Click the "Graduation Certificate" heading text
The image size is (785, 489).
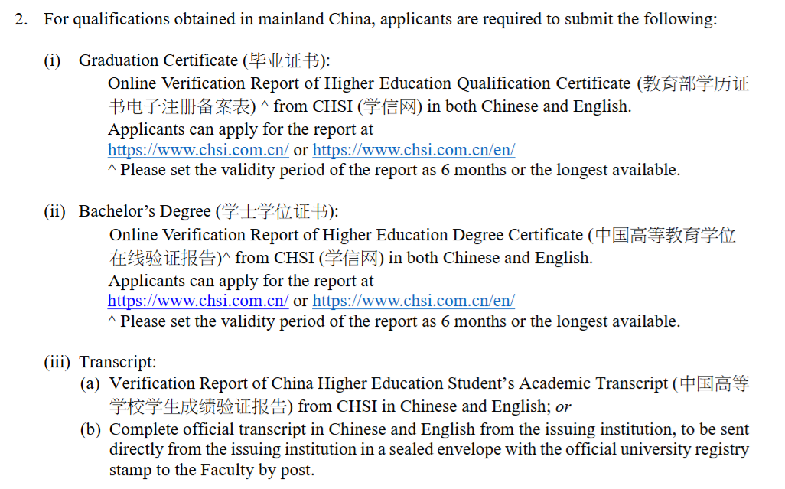coord(158,60)
